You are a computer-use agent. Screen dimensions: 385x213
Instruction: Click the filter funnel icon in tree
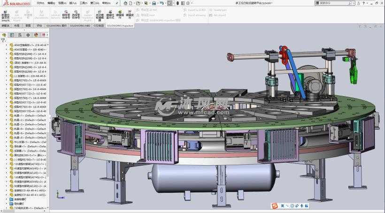tap(4, 40)
